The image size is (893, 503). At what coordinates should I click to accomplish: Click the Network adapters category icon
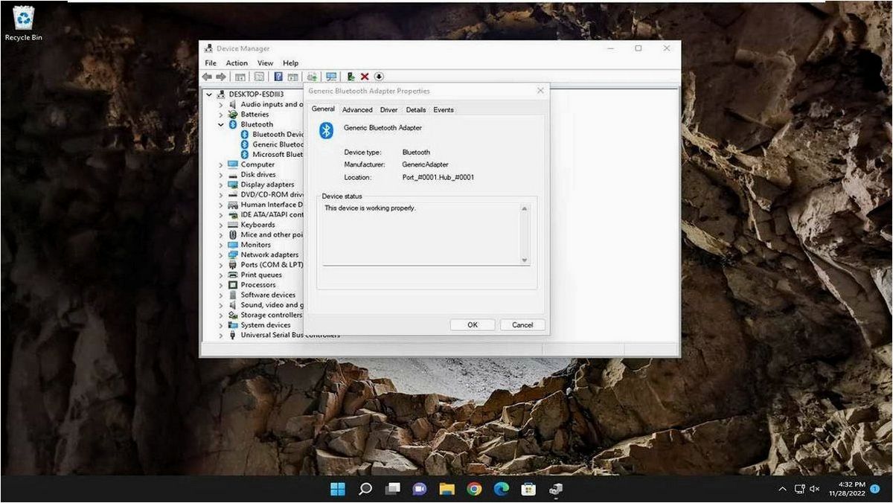point(233,254)
